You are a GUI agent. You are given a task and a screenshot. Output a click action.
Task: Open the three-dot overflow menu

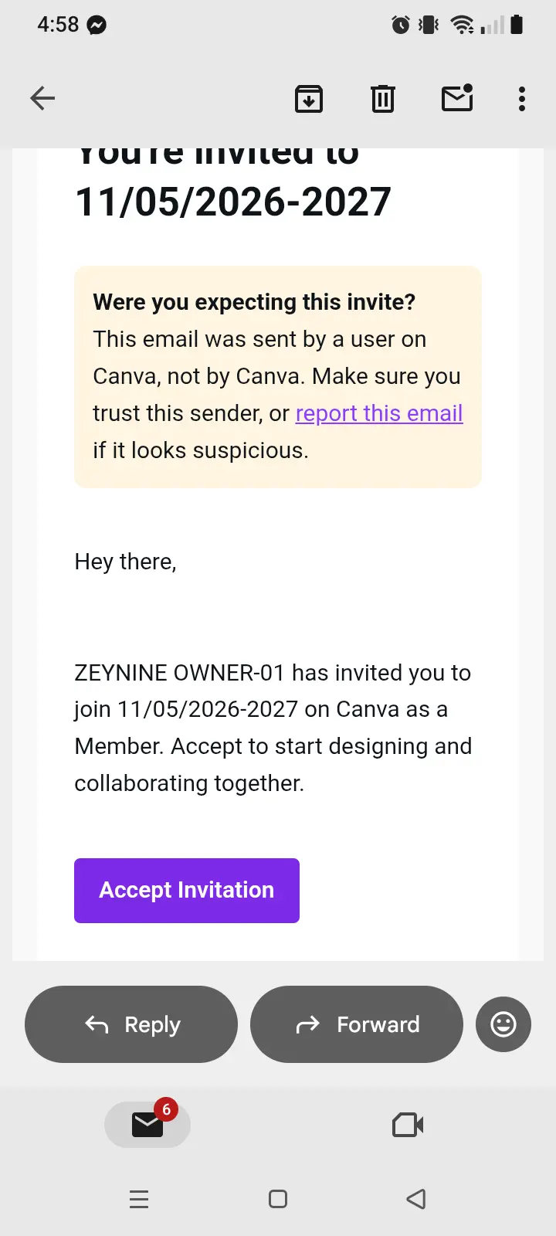(x=522, y=99)
